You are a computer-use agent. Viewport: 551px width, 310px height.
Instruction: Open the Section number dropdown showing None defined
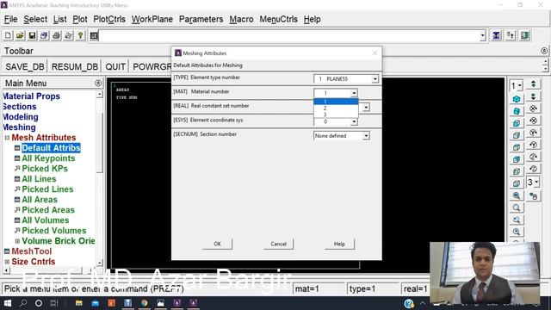coord(366,136)
